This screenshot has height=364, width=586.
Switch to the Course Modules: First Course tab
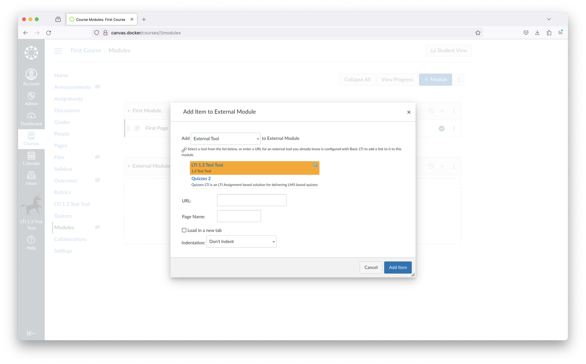102,19
